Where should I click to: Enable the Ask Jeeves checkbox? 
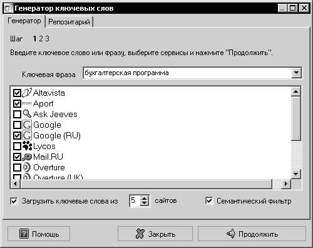pyautogui.click(x=17, y=114)
